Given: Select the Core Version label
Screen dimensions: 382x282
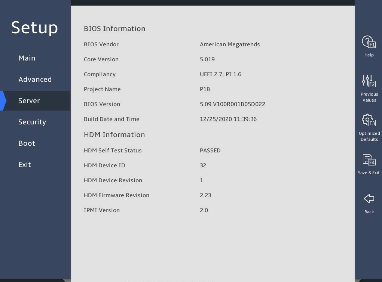Looking at the screenshot, I should (x=101, y=59).
